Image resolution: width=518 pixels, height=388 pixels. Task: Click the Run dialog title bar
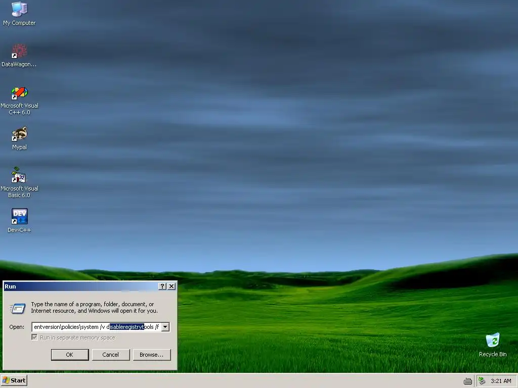tap(80, 286)
